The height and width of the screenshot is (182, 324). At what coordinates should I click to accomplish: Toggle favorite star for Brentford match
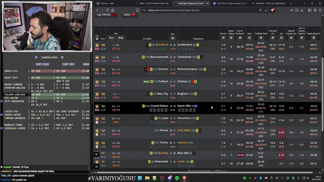(x=97, y=45)
